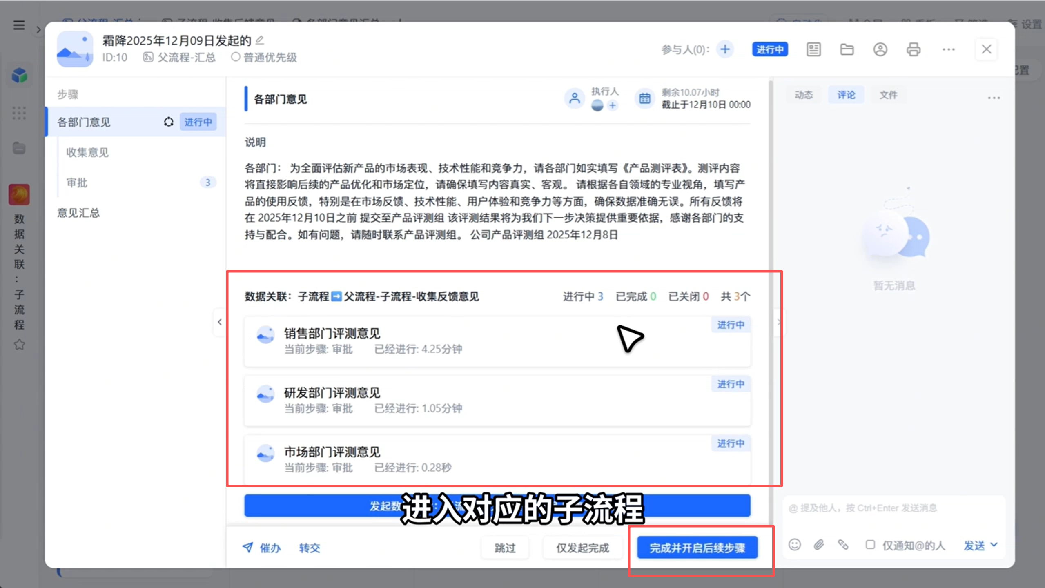The width and height of the screenshot is (1045, 588).
Task: Star this app via the sidebar star icon
Action: (19, 345)
